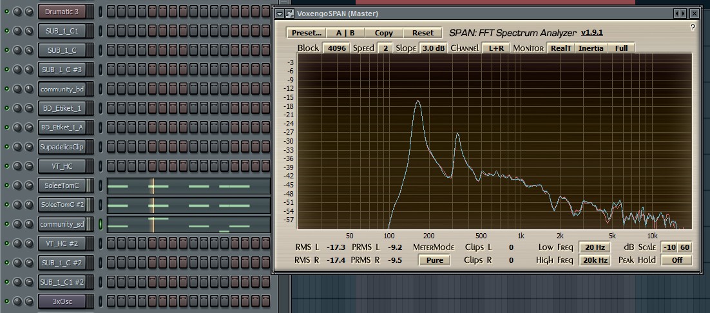Open the Preset... menu in SPAN
The height and width of the screenshot is (313, 710).
click(x=307, y=33)
